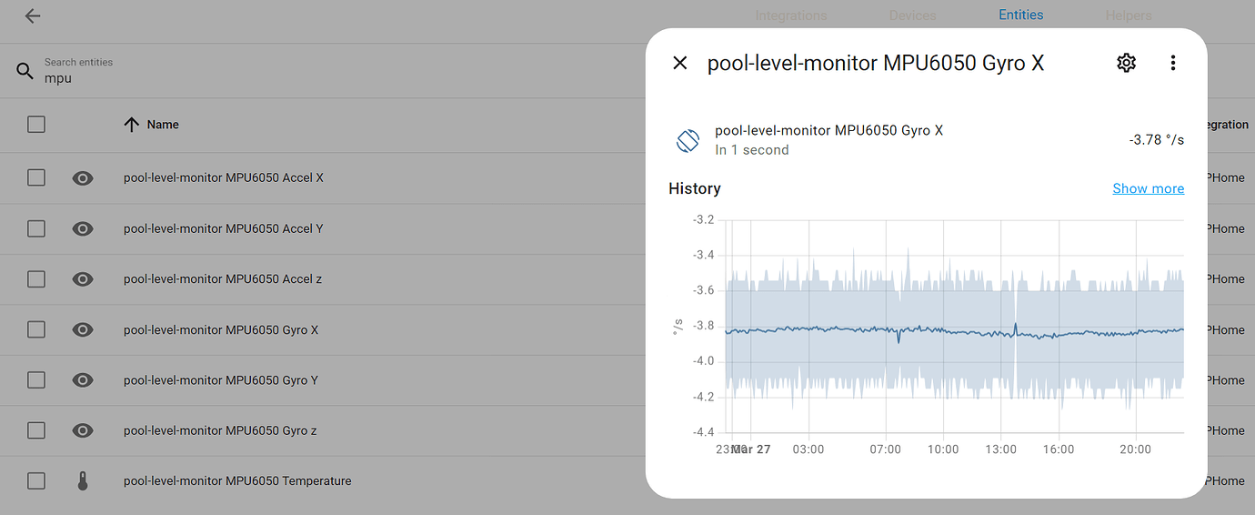Check the box for MPU6050 Gyro Y
The width and height of the screenshot is (1255, 515).
coord(36,380)
